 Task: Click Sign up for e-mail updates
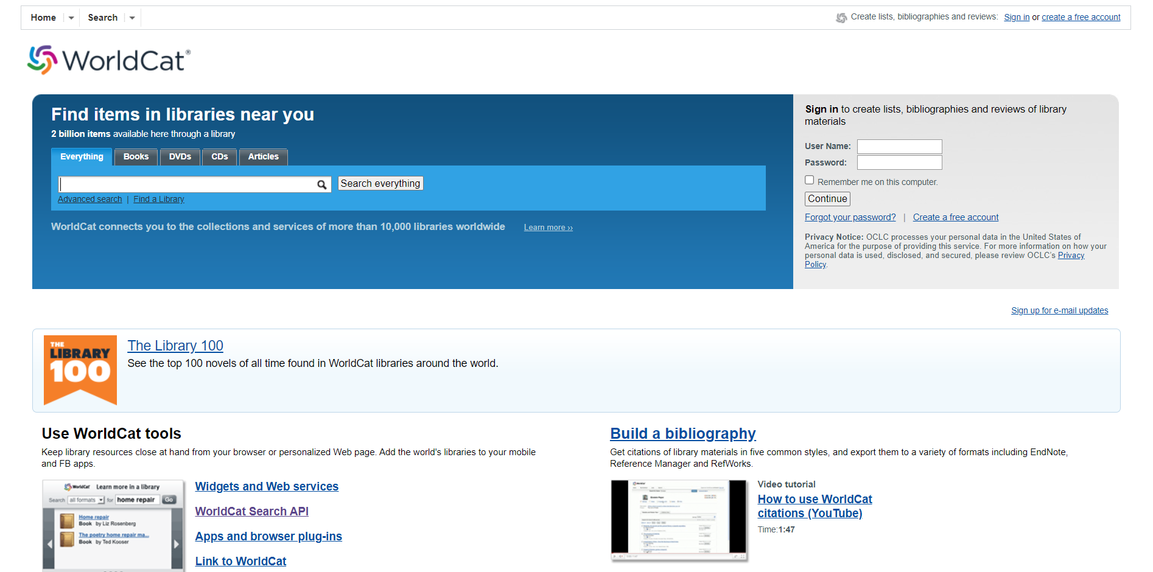(1060, 311)
